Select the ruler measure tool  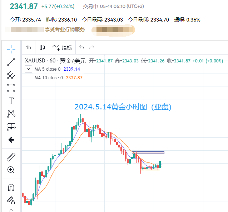(11, 157)
